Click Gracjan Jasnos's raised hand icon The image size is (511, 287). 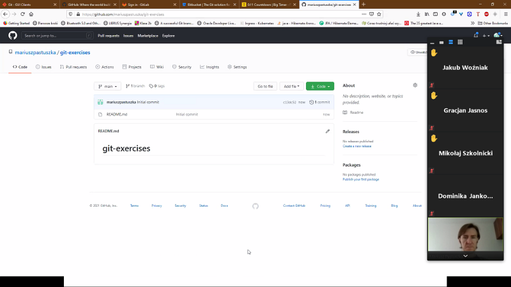[x=434, y=96]
